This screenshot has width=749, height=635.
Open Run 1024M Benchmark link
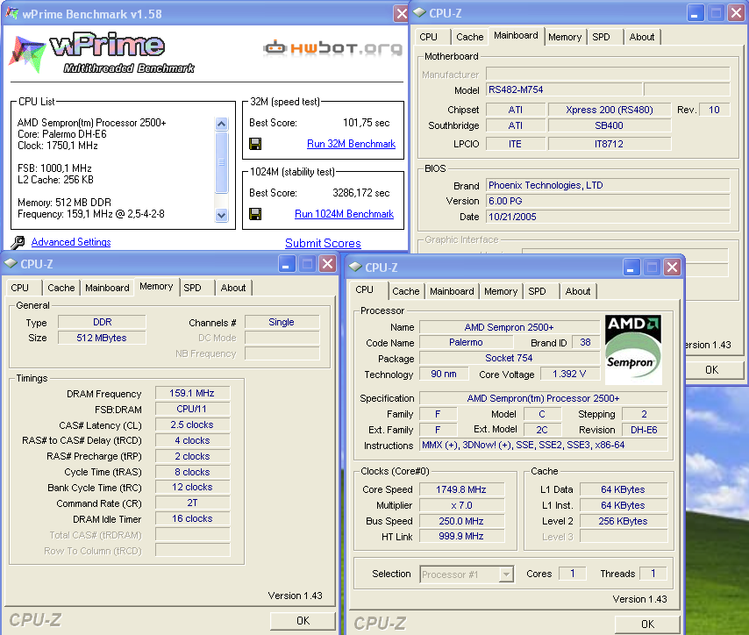344,214
